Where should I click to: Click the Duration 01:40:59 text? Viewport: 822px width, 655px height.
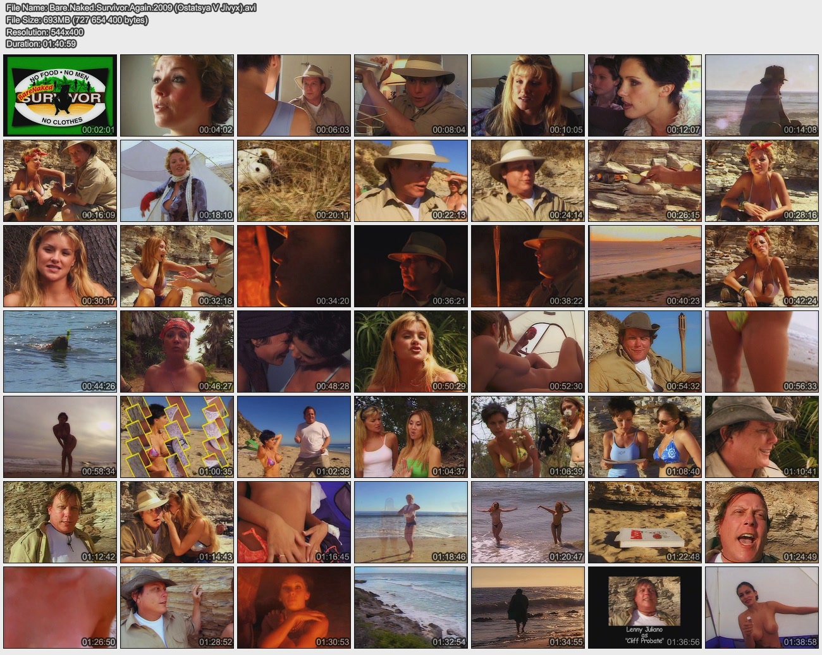coord(41,44)
